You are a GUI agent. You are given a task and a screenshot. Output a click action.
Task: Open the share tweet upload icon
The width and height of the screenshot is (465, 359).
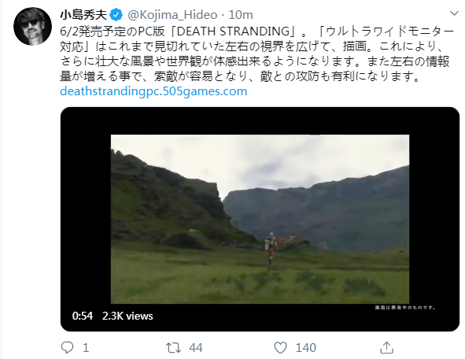click(386, 347)
